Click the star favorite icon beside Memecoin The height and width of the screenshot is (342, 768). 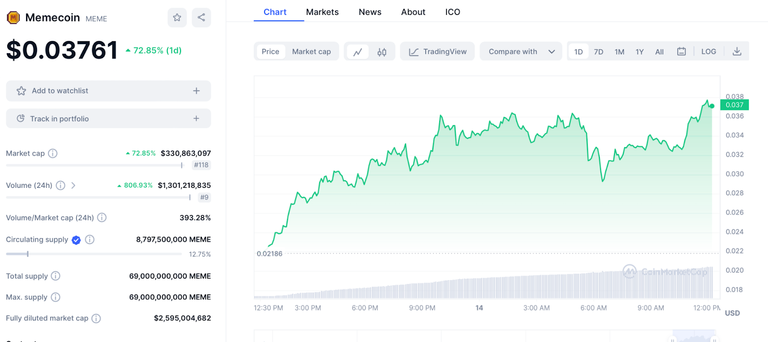177,18
